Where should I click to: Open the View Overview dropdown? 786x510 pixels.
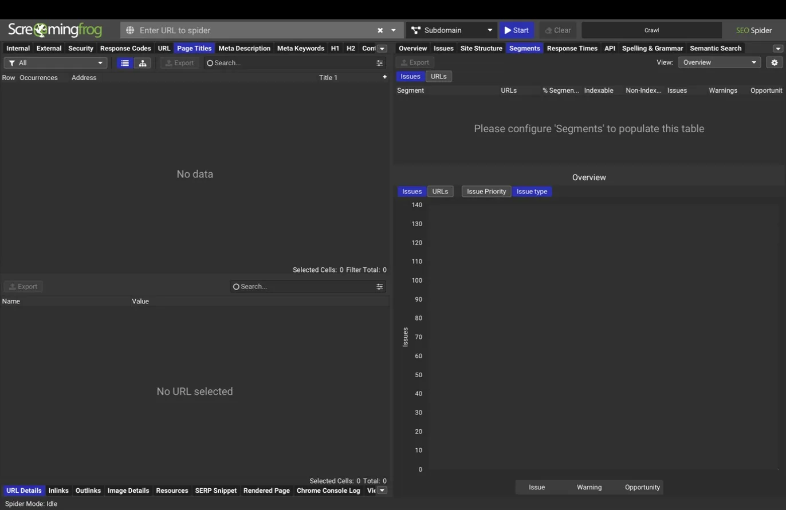[x=720, y=62]
